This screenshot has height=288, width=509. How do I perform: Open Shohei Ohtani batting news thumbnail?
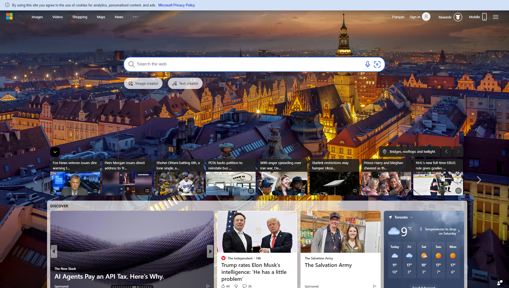179,184
